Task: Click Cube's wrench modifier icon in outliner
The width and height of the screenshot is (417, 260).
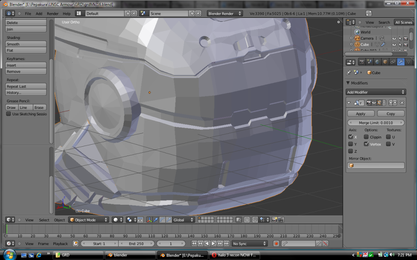Action: coord(383,44)
